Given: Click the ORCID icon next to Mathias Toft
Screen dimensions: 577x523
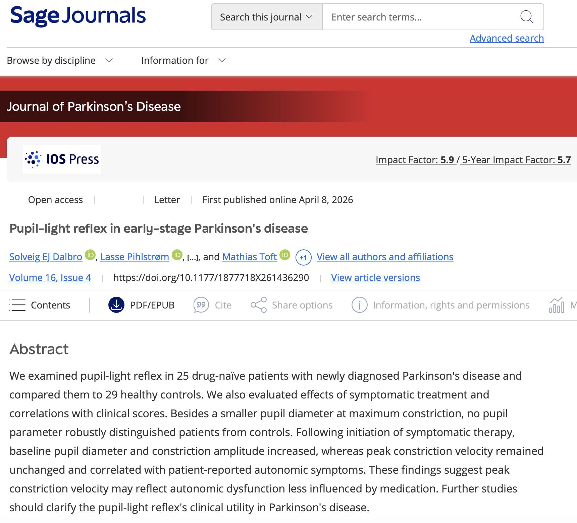Looking at the screenshot, I should pyautogui.click(x=285, y=255).
